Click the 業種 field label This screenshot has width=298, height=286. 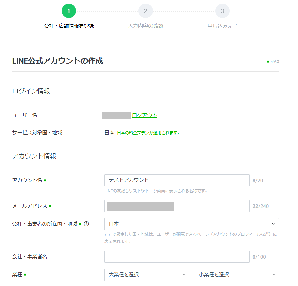click(x=17, y=275)
